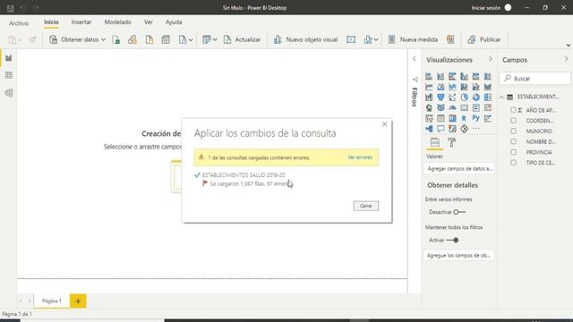This screenshot has width=573, height=322.
Task: Select the ribbon chart visual
Action: (x=487, y=87)
